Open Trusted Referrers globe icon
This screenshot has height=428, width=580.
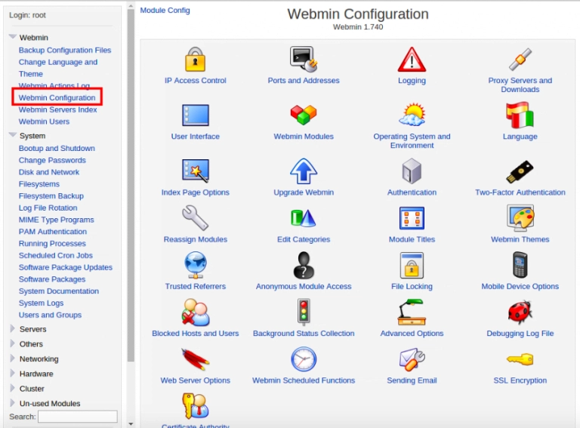(196, 265)
